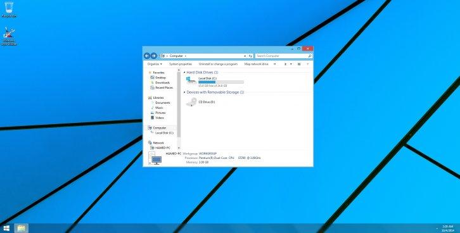Collapse the Hard Disk Drives group
The width and height of the screenshot is (460, 233).
[184, 72]
